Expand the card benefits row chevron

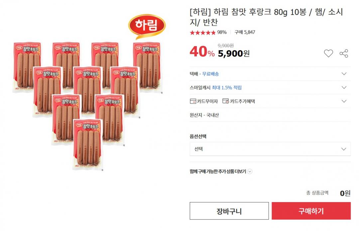pos(344,101)
